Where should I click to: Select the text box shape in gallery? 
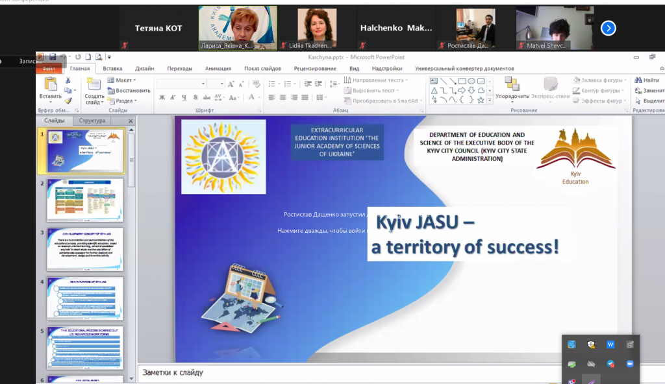coord(434,80)
